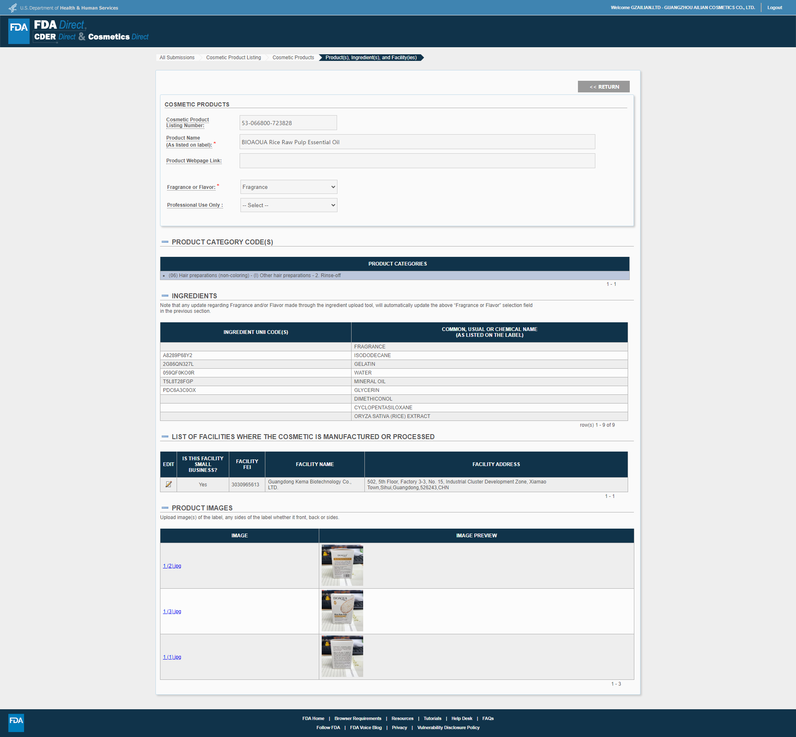Click the facility edit pencil icon
This screenshot has width=796, height=737.
(x=168, y=484)
